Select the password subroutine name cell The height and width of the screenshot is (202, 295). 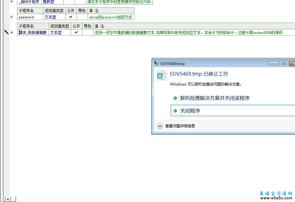coord(30,17)
